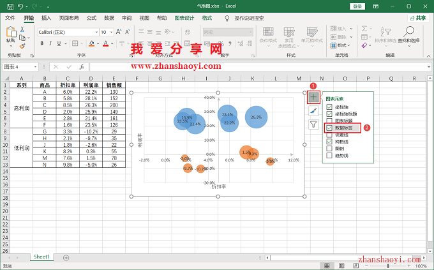Click the Format Painter brush icon

22,46
